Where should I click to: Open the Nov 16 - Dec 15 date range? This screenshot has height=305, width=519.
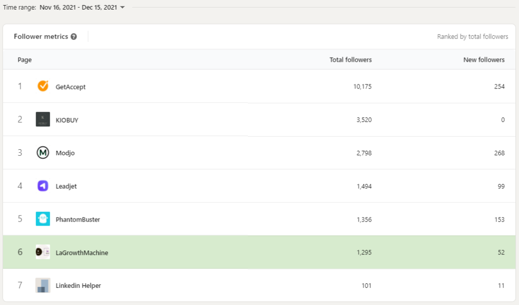(78, 8)
